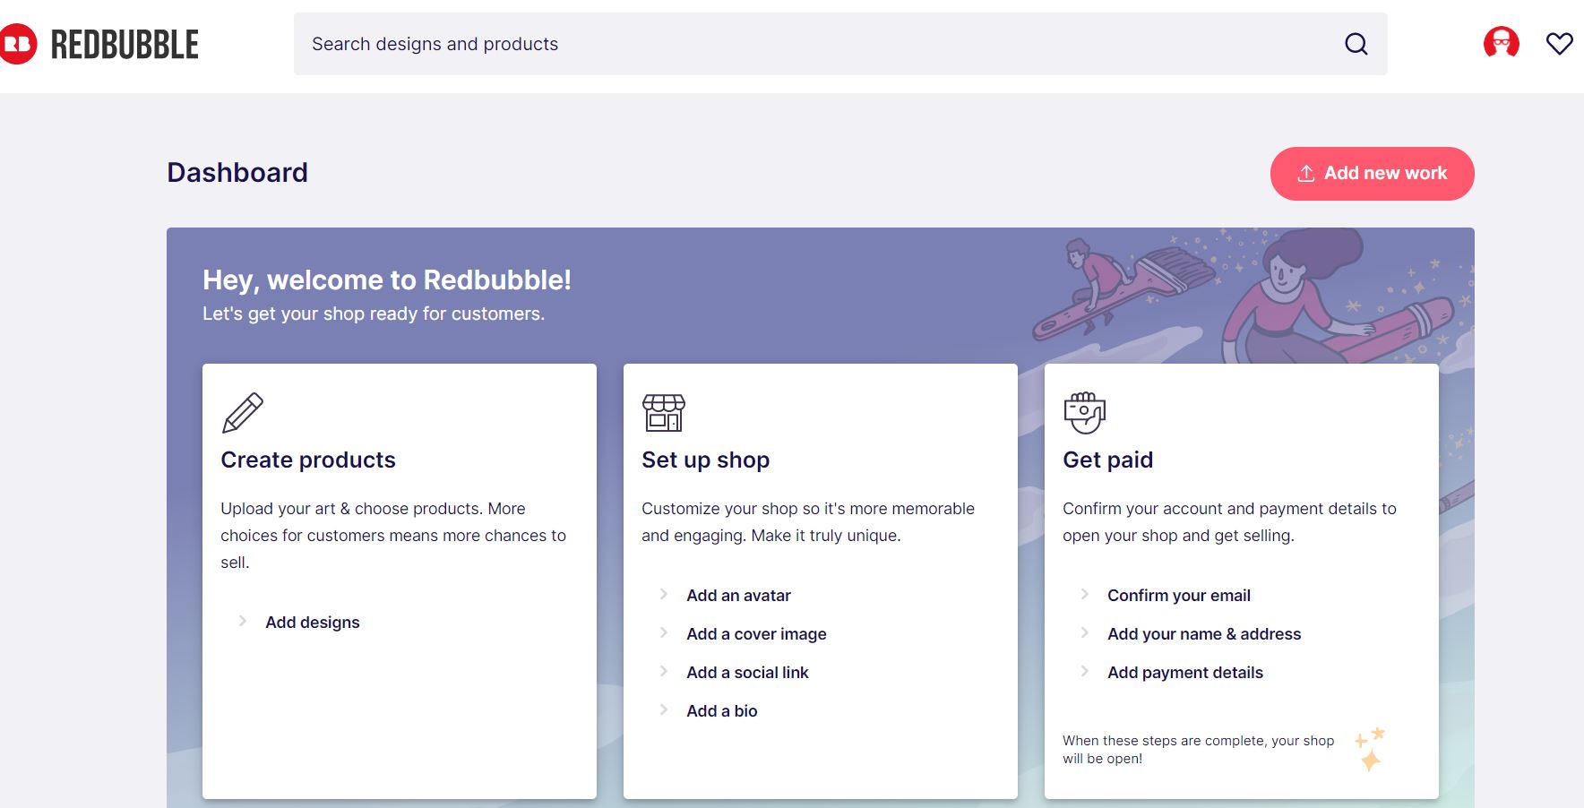This screenshot has height=808, width=1584.
Task: Click the search magnifier icon
Action: pyautogui.click(x=1356, y=44)
